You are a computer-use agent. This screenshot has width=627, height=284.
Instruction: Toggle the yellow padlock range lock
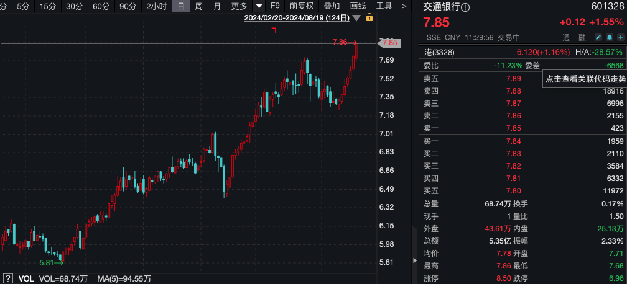coord(369,17)
